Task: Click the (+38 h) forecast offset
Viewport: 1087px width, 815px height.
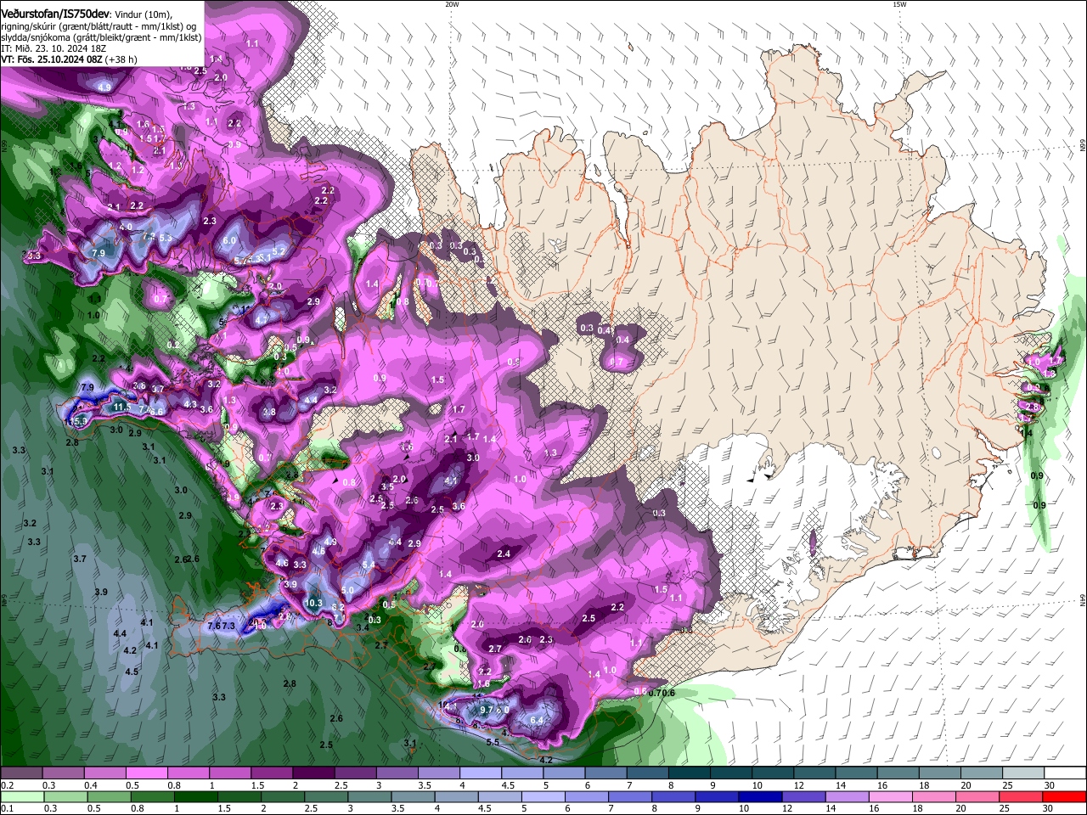Action: pyautogui.click(x=121, y=59)
